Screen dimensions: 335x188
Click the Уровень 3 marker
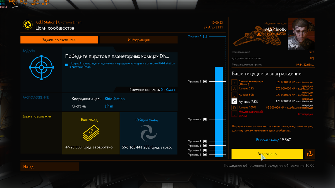205,146
